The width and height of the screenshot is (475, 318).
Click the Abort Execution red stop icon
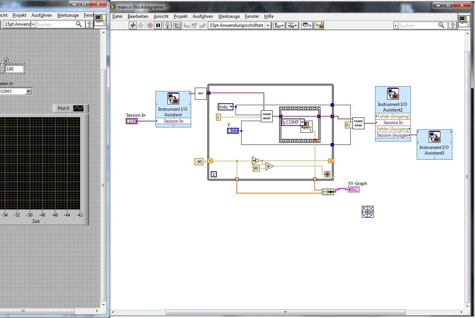coord(150,25)
